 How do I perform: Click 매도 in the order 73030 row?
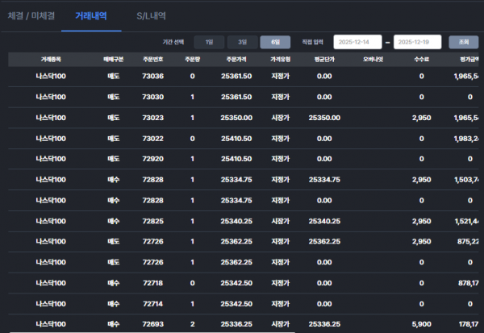coord(113,97)
